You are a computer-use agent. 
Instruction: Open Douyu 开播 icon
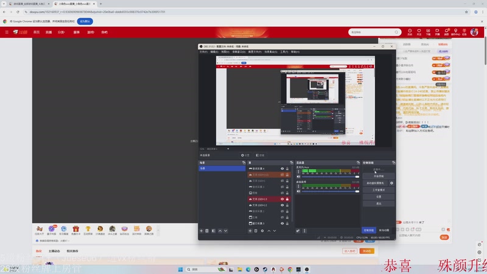[437, 32]
